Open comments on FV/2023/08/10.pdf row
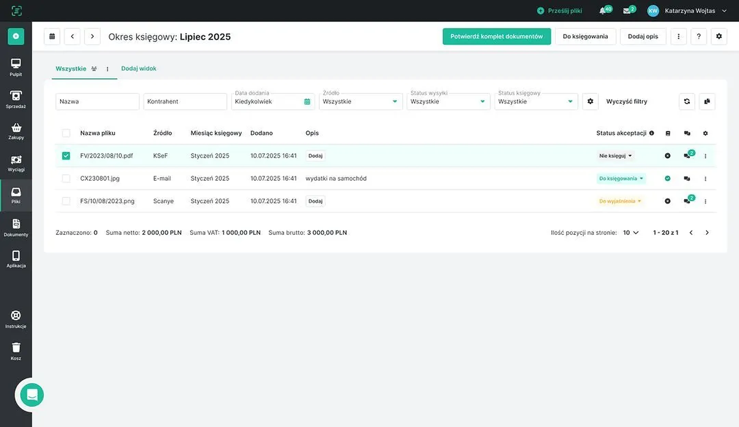This screenshot has height=427, width=739. click(x=687, y=156)
